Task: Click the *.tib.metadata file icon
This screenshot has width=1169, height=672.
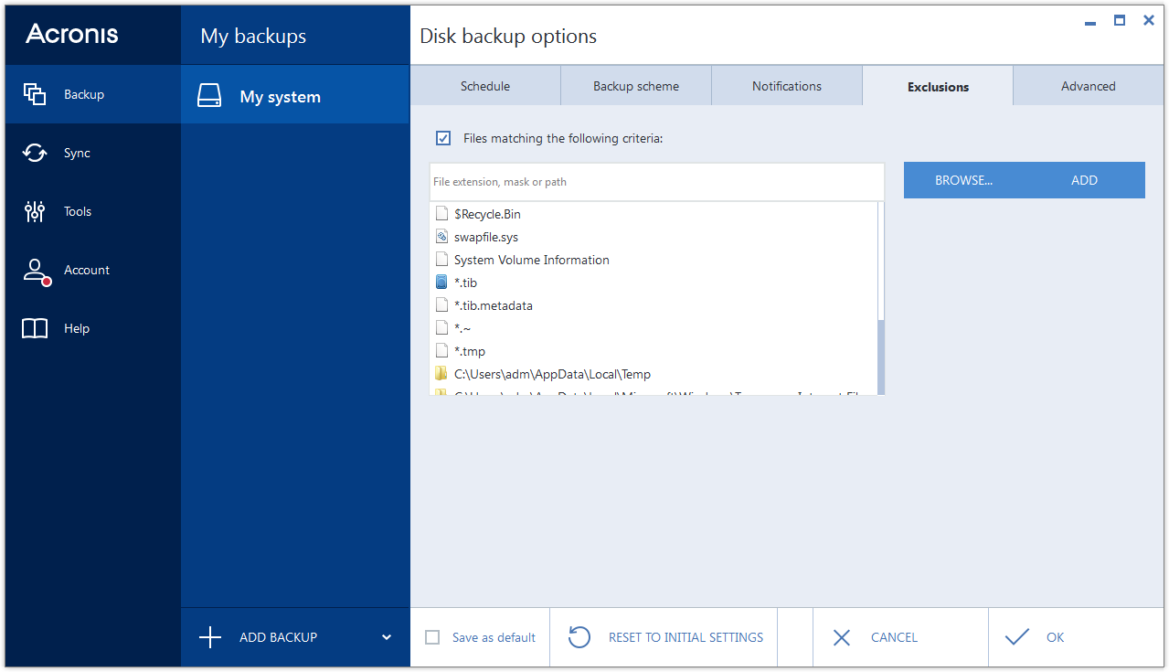Action: 442,305
